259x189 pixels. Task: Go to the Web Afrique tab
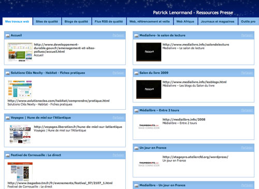pyautogui.click(x=185, y=21)
